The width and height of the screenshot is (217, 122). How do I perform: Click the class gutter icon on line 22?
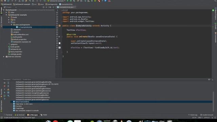60,26
